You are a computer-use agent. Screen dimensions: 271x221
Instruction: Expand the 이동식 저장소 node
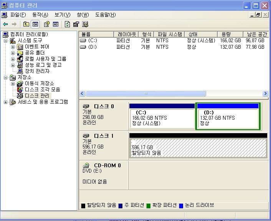13,84
